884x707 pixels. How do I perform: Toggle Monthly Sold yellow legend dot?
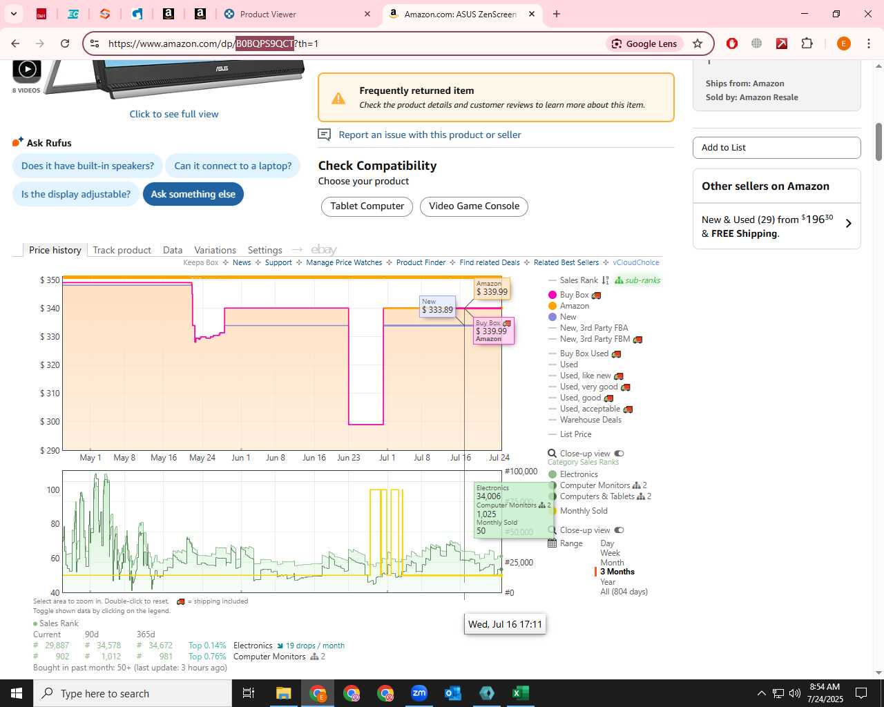click(552, 511)
